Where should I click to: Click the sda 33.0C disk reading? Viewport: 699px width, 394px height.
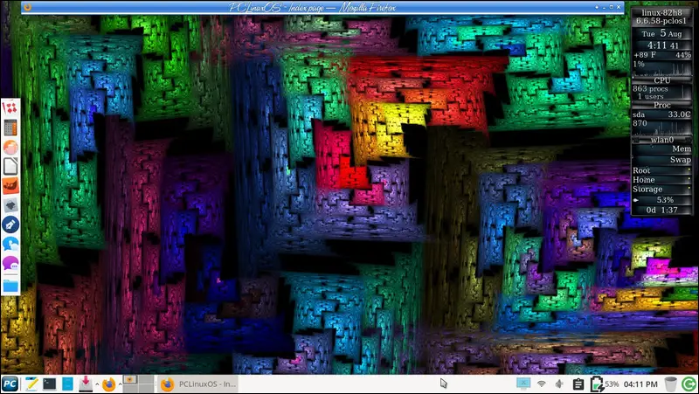point(661,114)
